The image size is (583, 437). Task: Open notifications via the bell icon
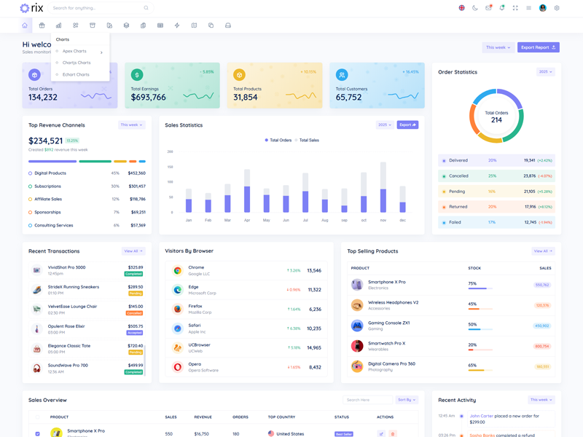point(501,8)
